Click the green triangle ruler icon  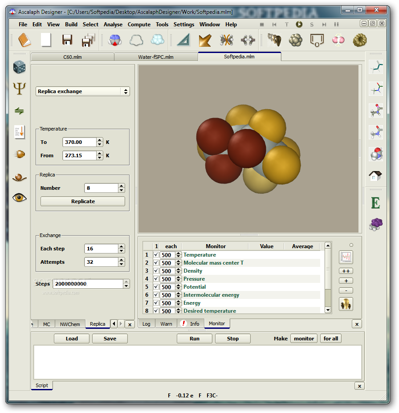click(184, 40)
